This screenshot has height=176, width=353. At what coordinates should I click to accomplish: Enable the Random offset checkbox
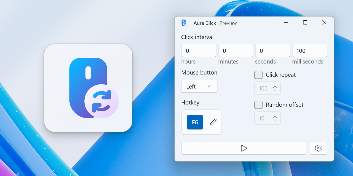pos(258,105)
